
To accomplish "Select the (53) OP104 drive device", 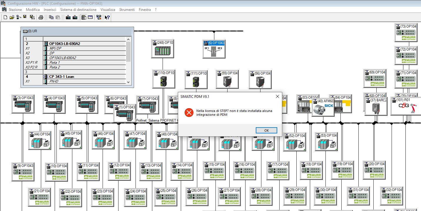I will 326,142.
